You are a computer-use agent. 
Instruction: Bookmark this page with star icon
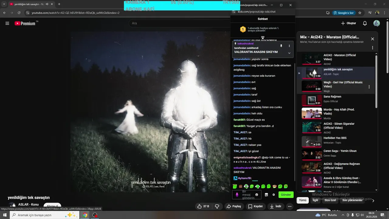point(360,13)
